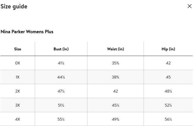Click the 45½ waist value for 3X
The height and width of the screenshot is (126, 194).
tap(116, 105)
